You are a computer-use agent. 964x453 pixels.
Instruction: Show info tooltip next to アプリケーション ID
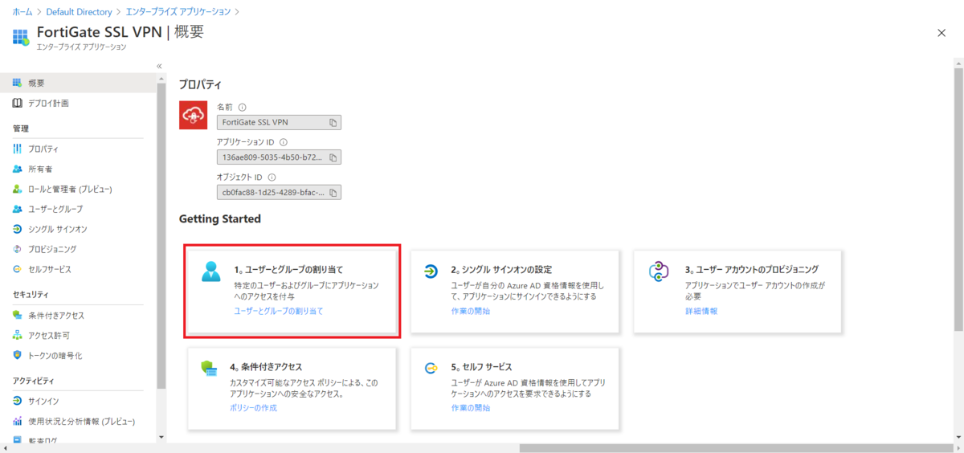pos(283,142)
